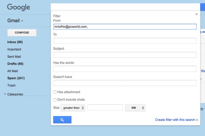Open the Drafts (86) folder
Image resolution: width=205 pixels, height=136 pixels.
click(x=15, y=64)
